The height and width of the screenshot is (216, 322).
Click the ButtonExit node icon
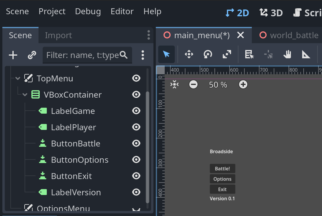pyautogui.click(x=43, y=176)
